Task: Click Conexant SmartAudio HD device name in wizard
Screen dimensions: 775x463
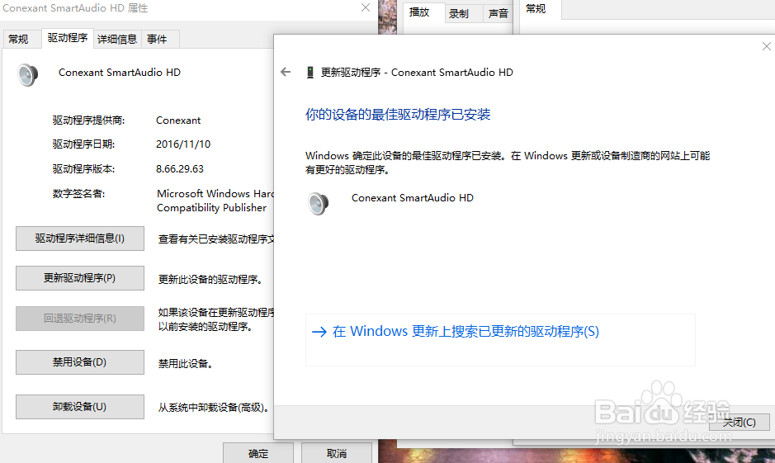Action: (x=413, y=198)
